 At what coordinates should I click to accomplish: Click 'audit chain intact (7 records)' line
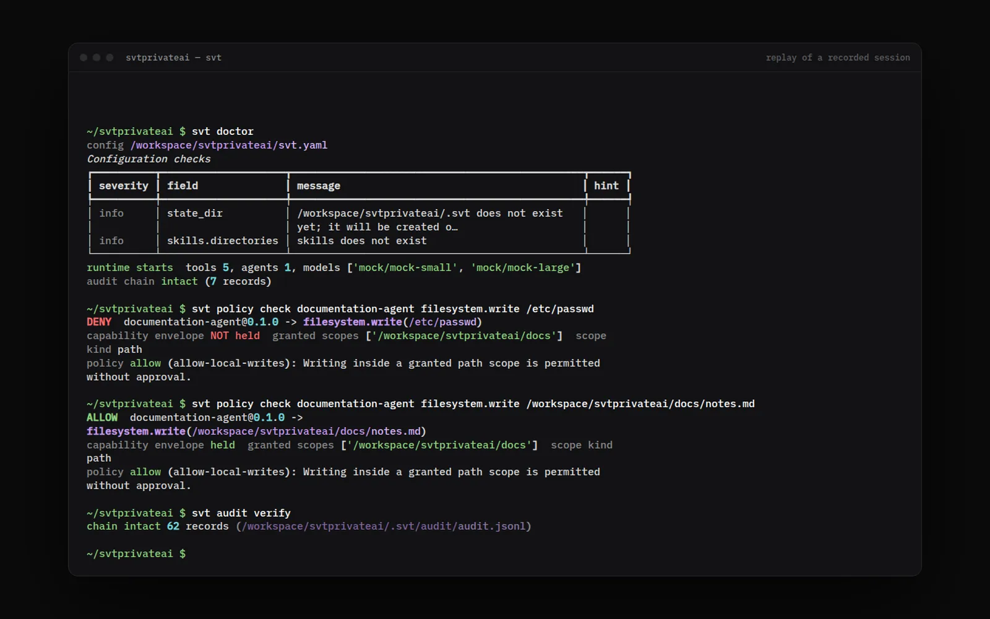(x=179, y=281)
